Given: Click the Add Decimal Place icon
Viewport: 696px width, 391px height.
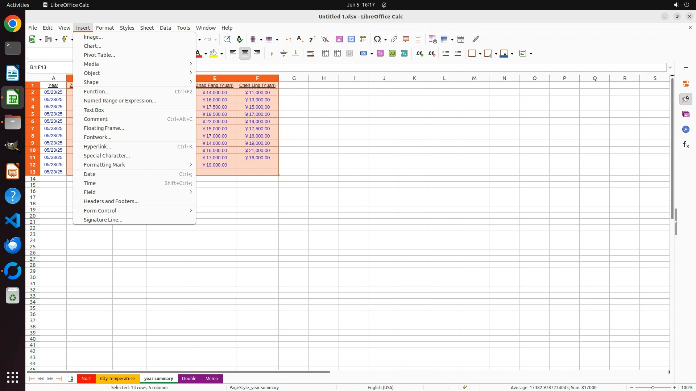Looking at the screenshot, I should coord(419,54).
